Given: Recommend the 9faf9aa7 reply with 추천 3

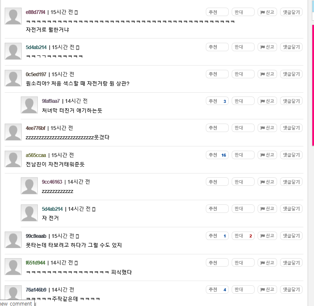Looking at the screenshot, I should (217, 101).
